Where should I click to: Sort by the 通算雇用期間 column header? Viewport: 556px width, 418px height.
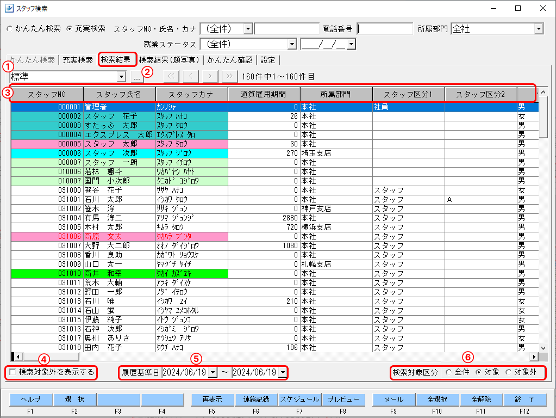[x=264, y=95]
